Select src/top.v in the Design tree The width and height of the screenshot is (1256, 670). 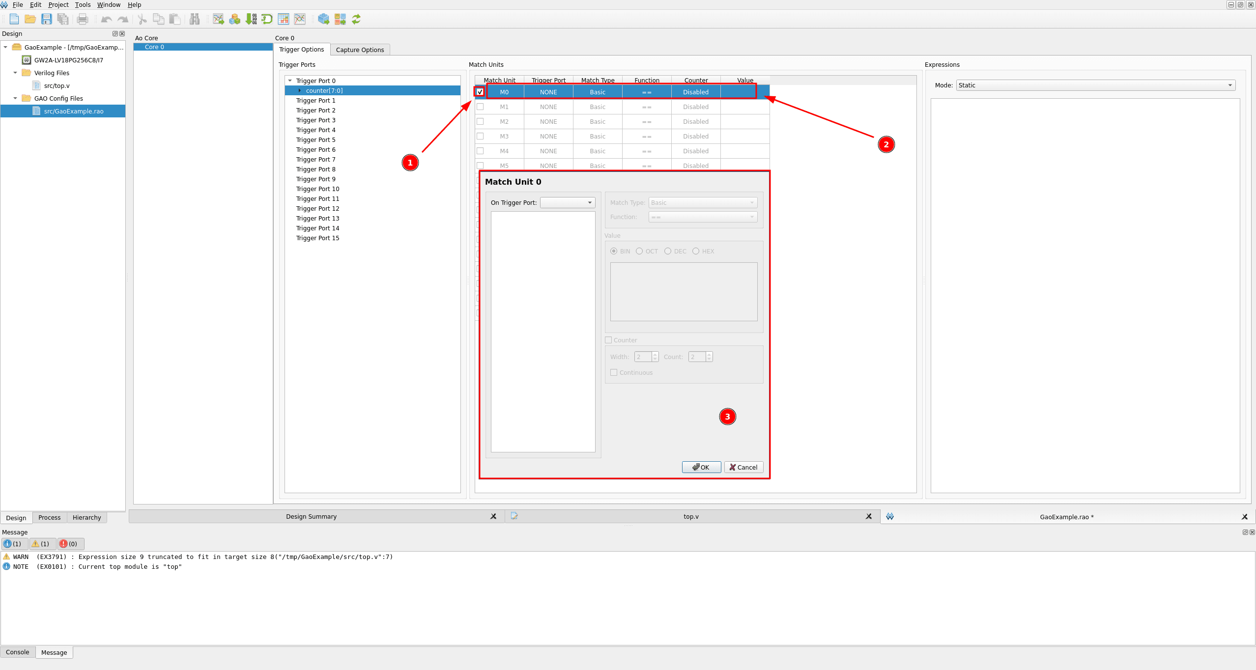pos(57,85)
